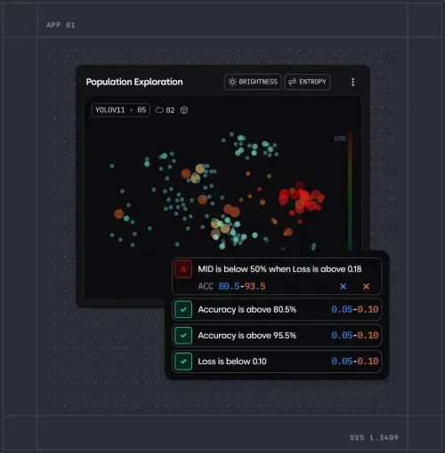
Task: Click the red cluster in the scatter plot
Action: click(301, 198)
